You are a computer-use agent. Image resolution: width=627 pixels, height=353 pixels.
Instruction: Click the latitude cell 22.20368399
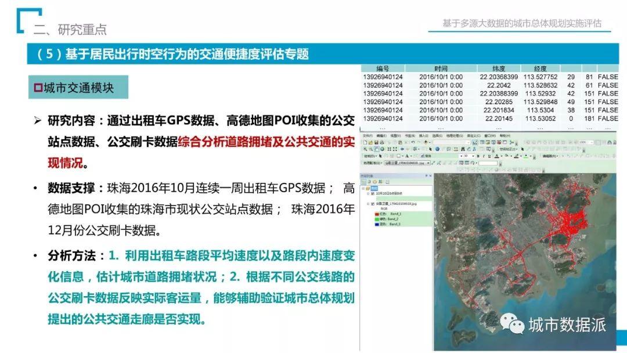click(499, 77)
